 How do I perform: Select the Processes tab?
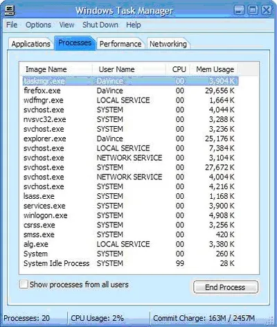pyautogui.click(x=75, y=43)
